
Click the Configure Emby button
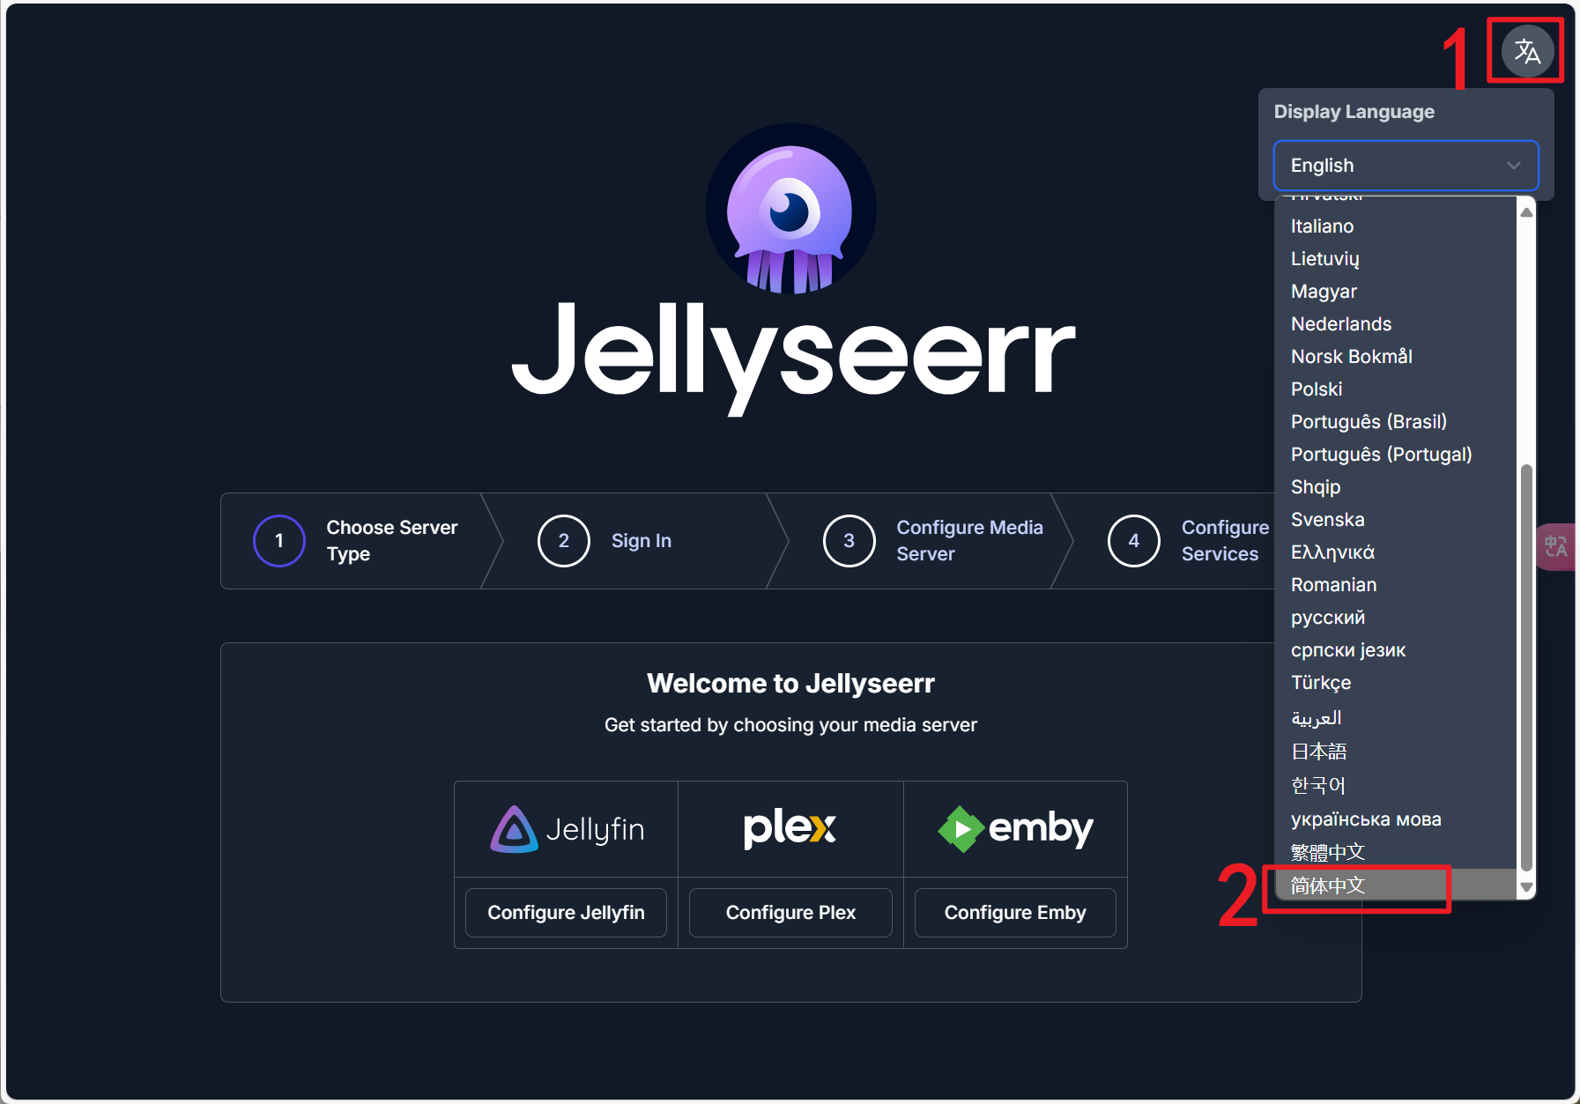[x=1015, y=913]
